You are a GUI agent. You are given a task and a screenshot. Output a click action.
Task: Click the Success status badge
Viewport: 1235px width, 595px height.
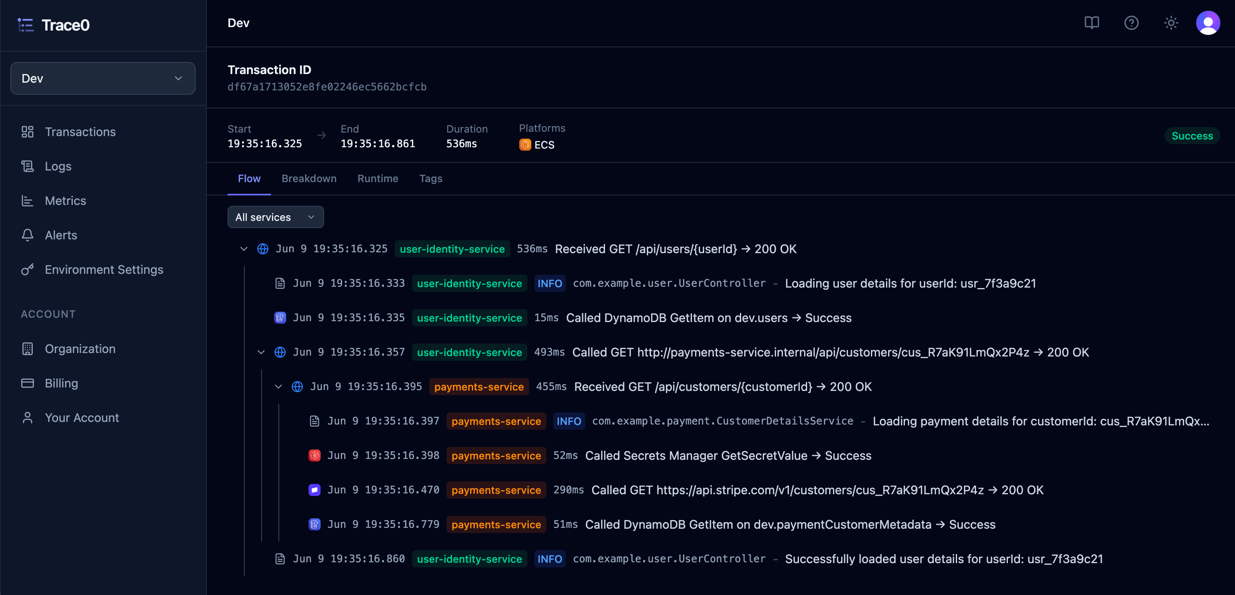[1192, 136]
